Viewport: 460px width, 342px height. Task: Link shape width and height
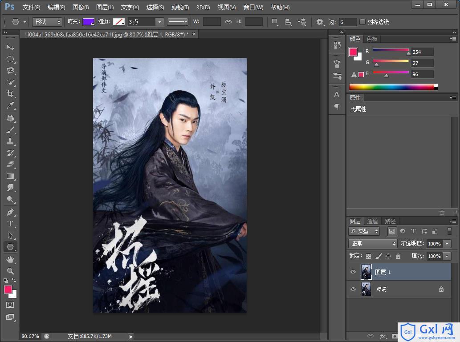pyautogui.click(x=228, y=22)
